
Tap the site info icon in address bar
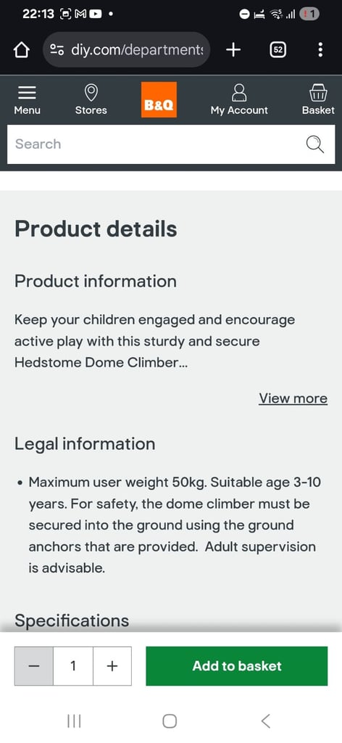pos(57,49)
